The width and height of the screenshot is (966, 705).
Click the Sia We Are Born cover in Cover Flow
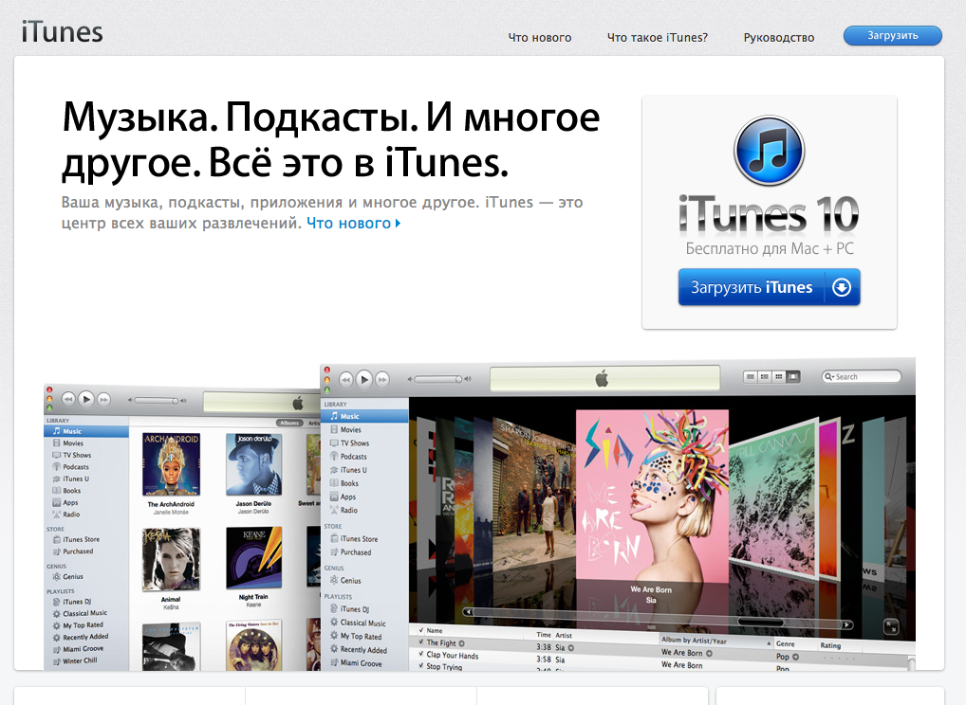point(652,496)
